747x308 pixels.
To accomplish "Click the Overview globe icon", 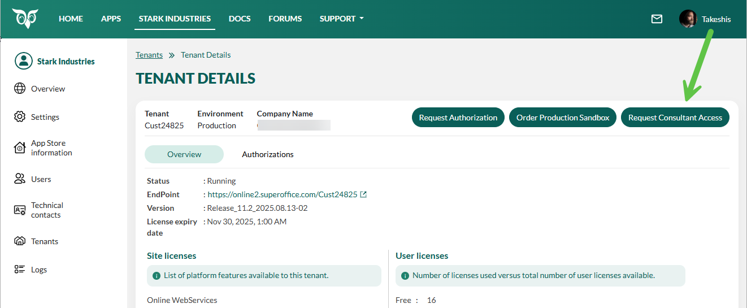I will click(x=20, y=89).
